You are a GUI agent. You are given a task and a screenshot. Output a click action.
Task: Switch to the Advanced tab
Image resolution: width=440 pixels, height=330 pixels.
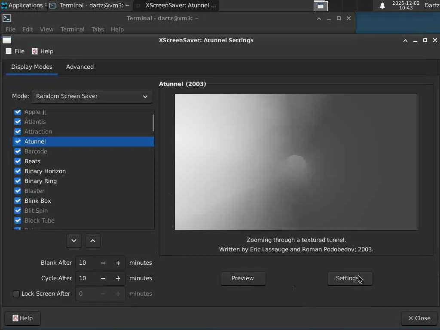pos(79,67)
